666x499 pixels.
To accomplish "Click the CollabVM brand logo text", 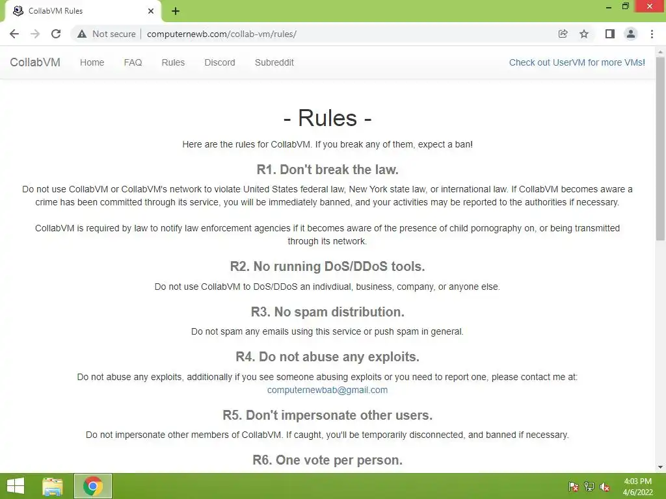I will pyautogui.click(x=35, y=62).
